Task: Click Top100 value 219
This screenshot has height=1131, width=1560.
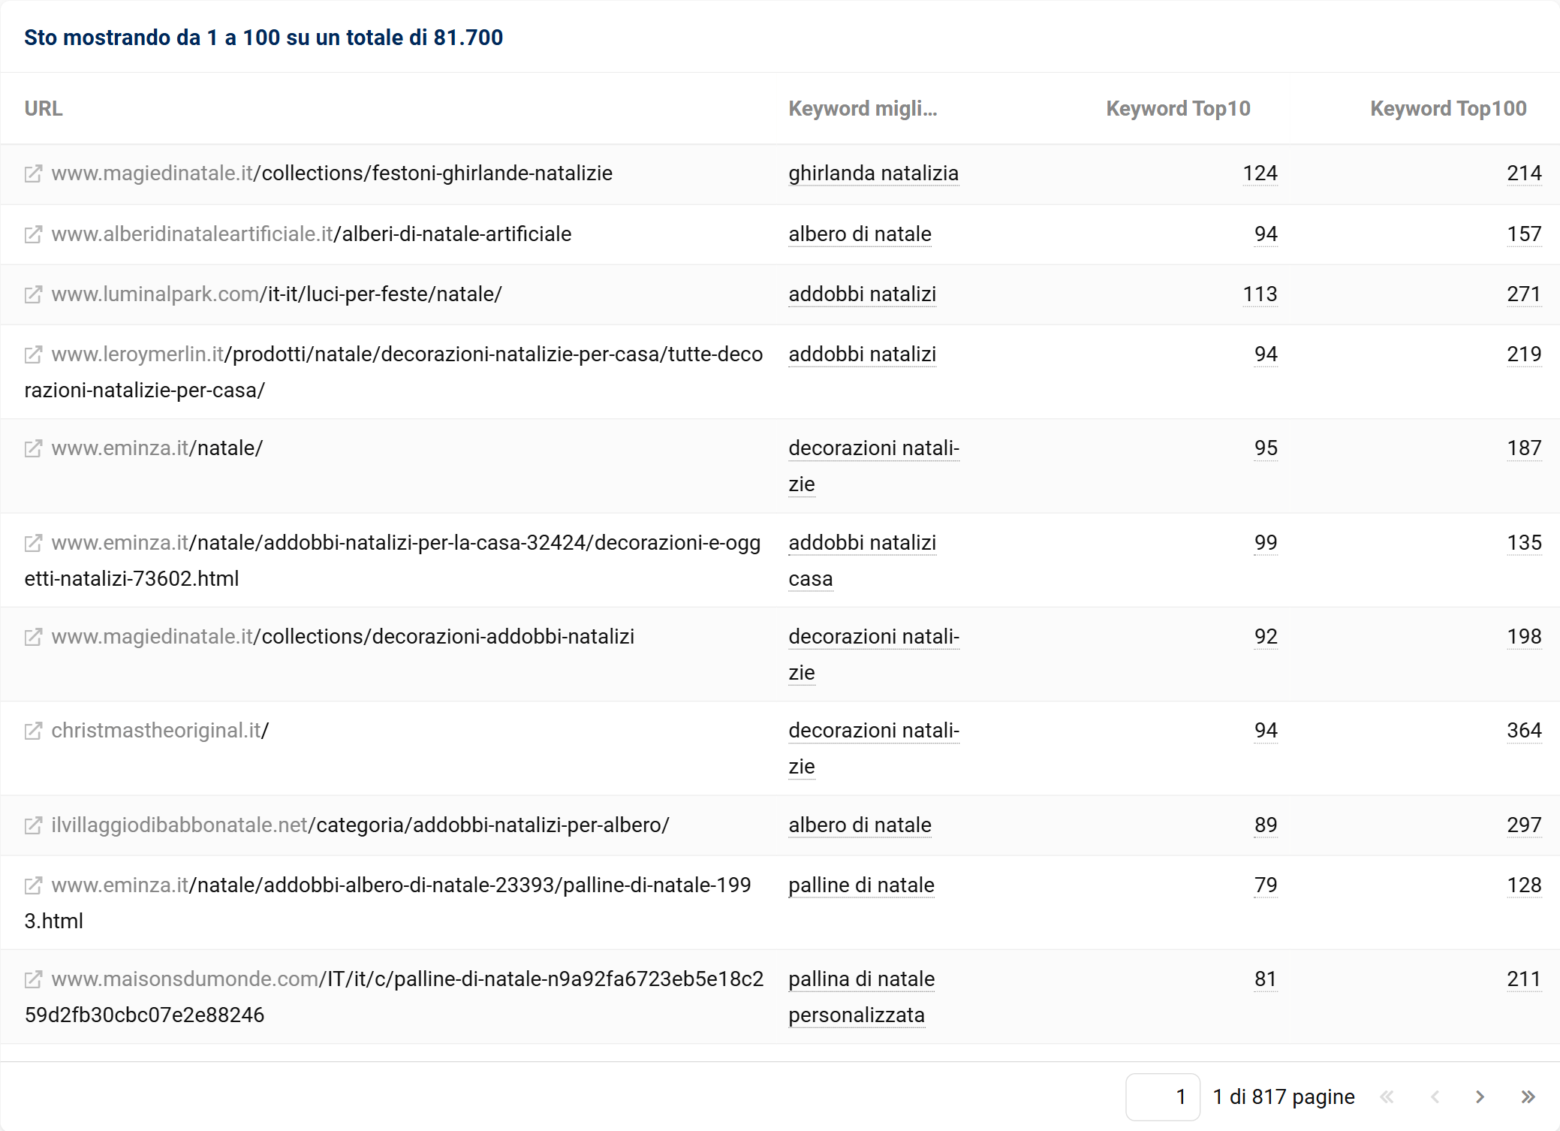Action: (1524, 354)
